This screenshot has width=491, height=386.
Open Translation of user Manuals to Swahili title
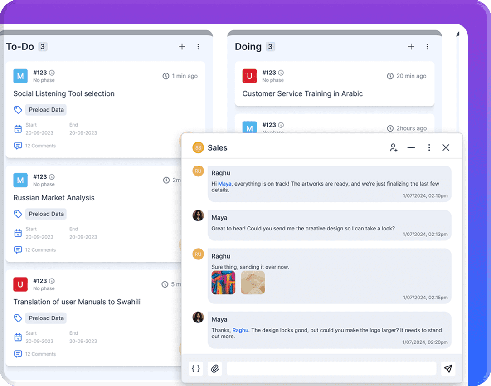point(77,302)
